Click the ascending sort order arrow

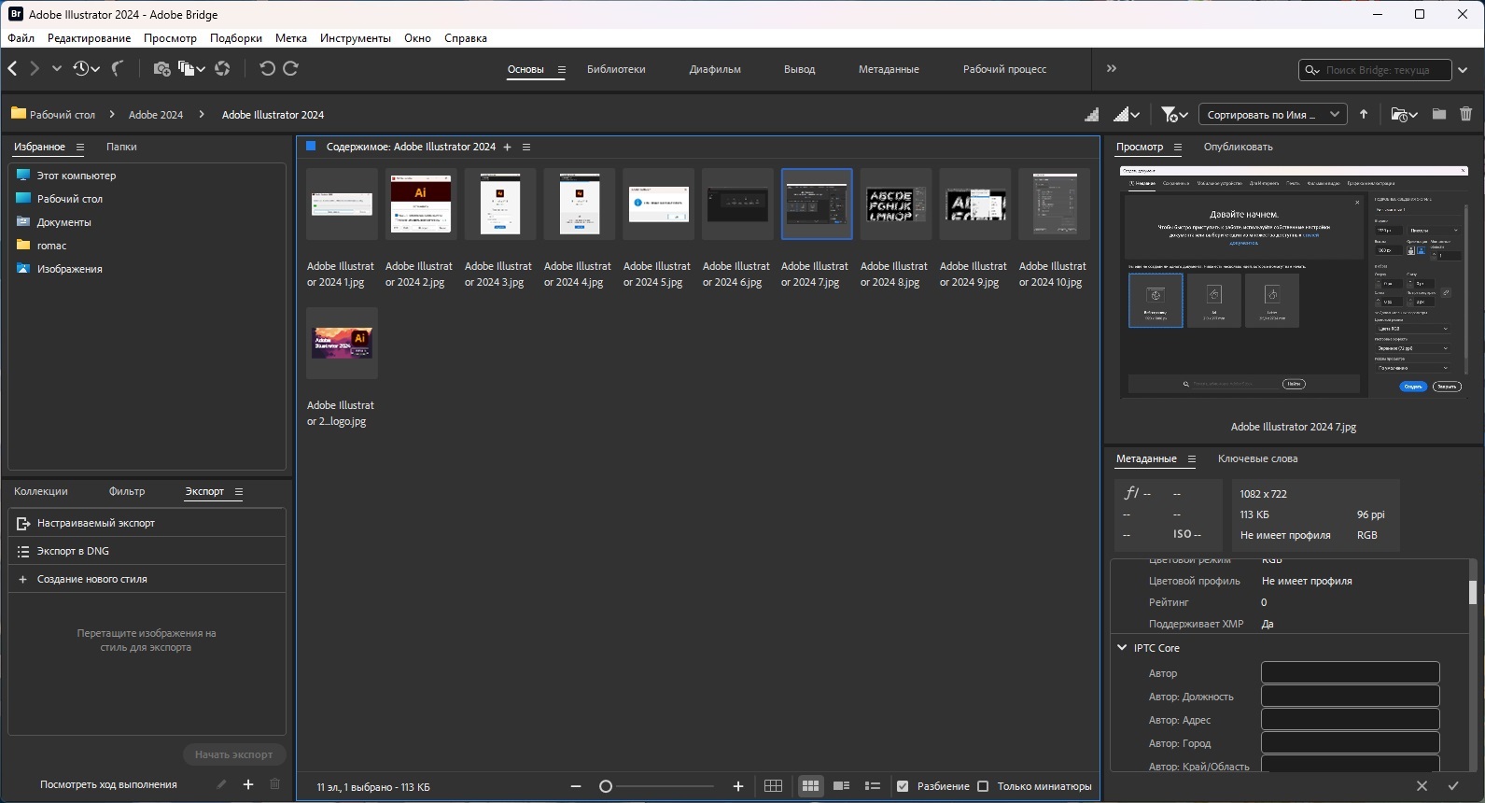[x=1364, y=114]
